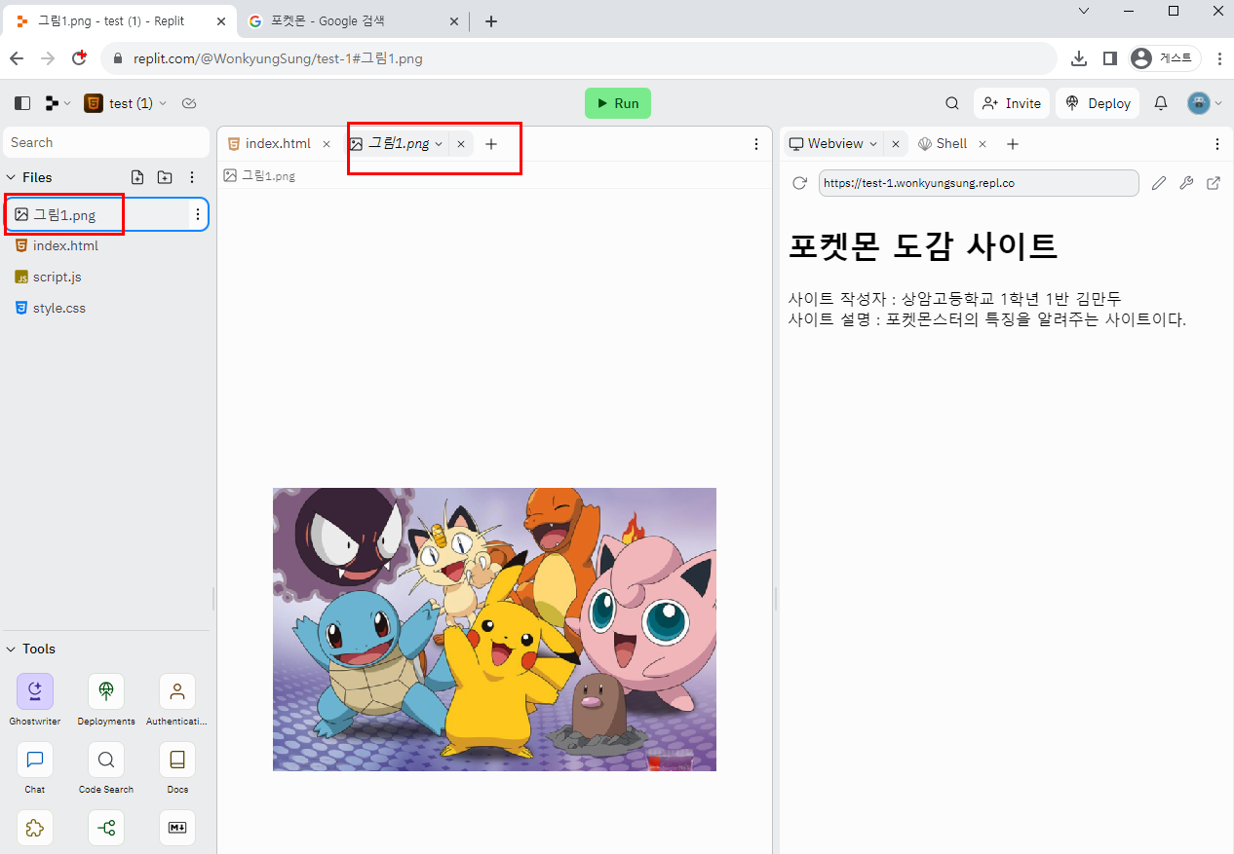Viewport: 1234px width, 854px height.
Task: Open the 그림1.png file row options menu
Action: [198, 214]
